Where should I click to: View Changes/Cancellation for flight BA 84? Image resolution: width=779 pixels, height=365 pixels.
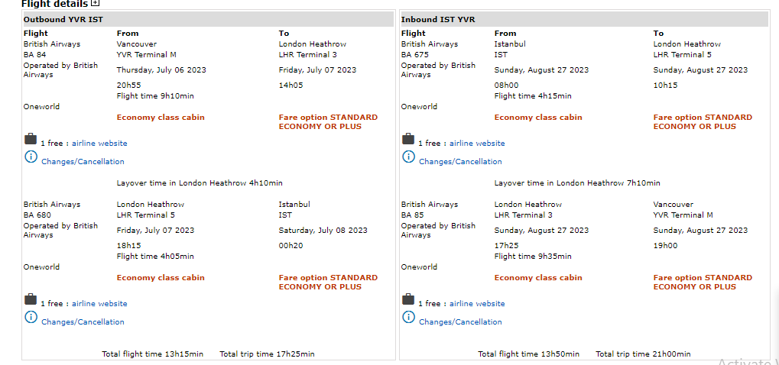[83, 162]
